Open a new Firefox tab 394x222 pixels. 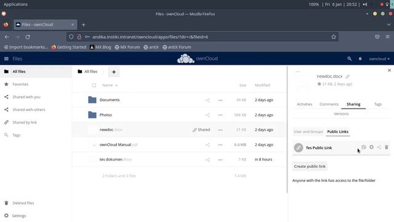[84, 25]
